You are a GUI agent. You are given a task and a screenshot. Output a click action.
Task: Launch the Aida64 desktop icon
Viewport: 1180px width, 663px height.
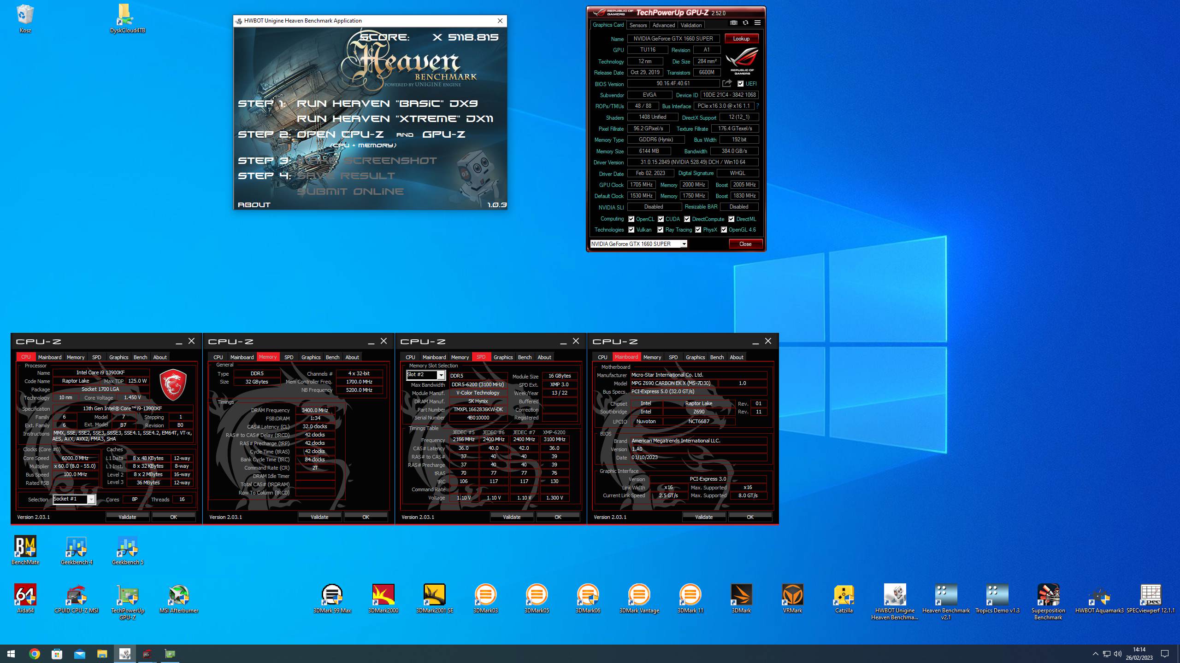pos(25,599)
